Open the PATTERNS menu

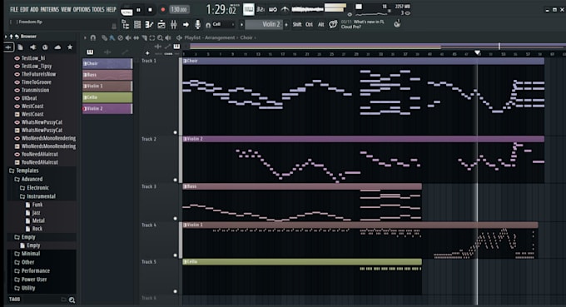coord(49,9)
